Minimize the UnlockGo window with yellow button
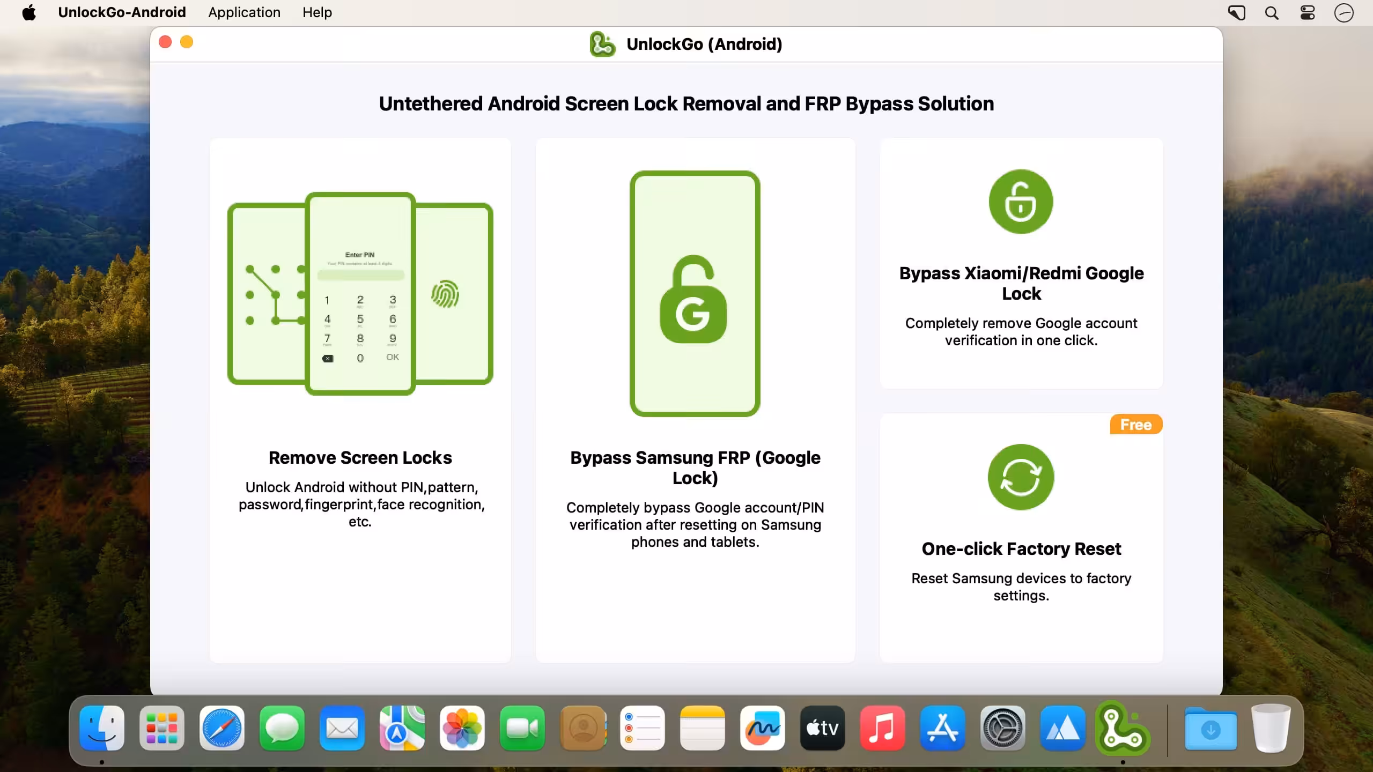The height and width of the screenshot is (772, 1373). [x=187, y=42]
